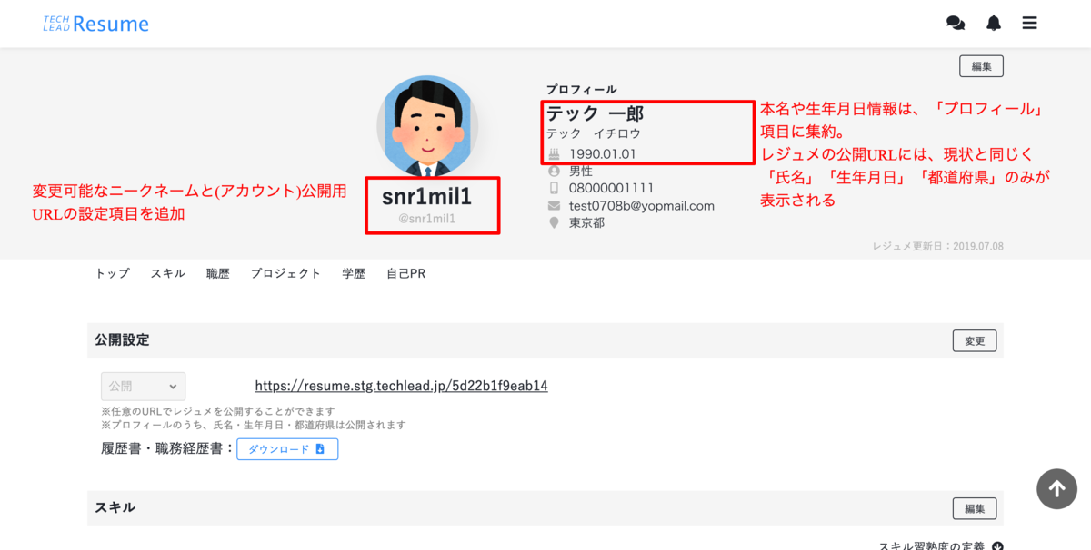The height and width of the screenshot is (550, 1091).
Task: Go to the スキル tab
Action: coord(168,273)
